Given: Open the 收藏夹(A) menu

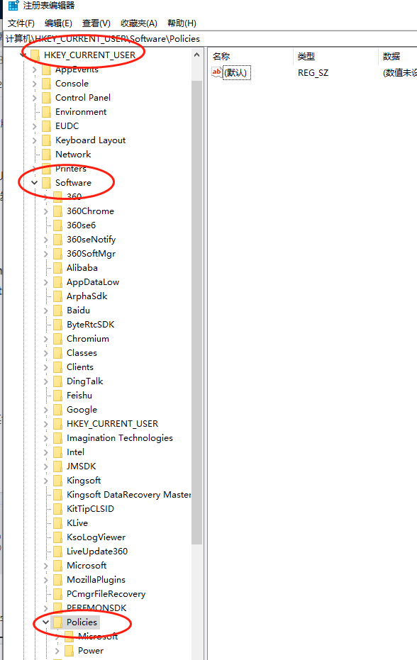Looking at the screenshot, I should (x=138, y=23).
